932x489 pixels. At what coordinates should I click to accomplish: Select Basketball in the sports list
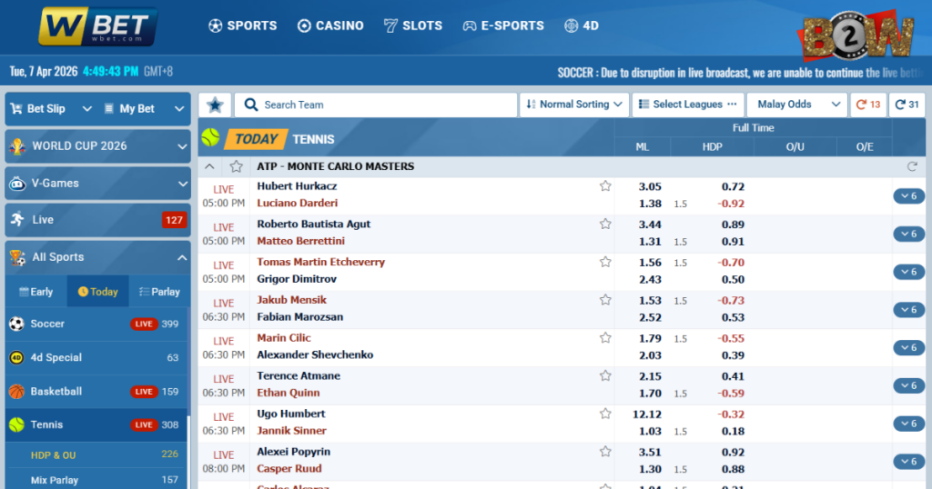click(x=96, y=391)
